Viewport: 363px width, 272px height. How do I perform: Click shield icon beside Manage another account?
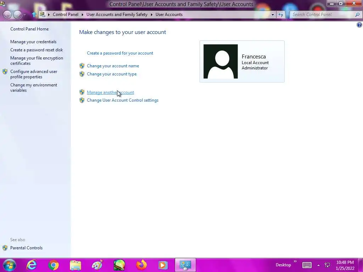point(82,92)
